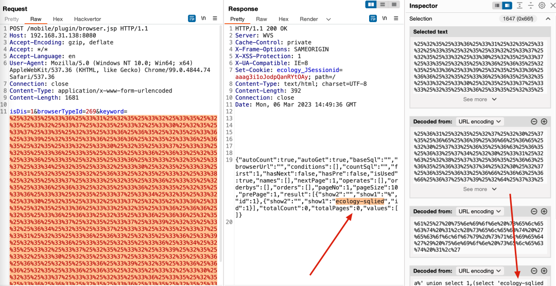Add a decoding step after third block
556x286 pixels.
544,271
